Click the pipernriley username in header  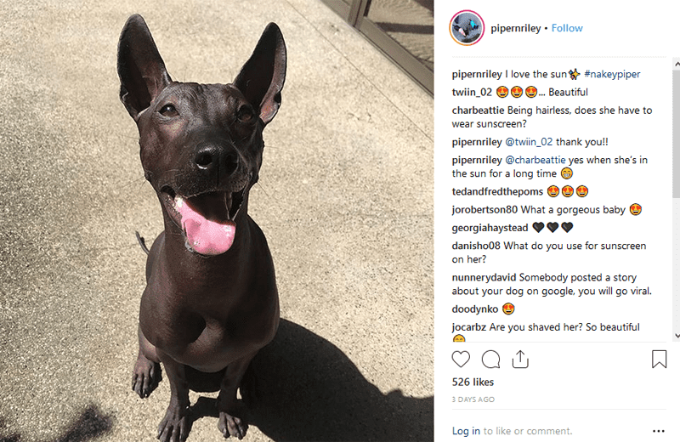point(516,28)
